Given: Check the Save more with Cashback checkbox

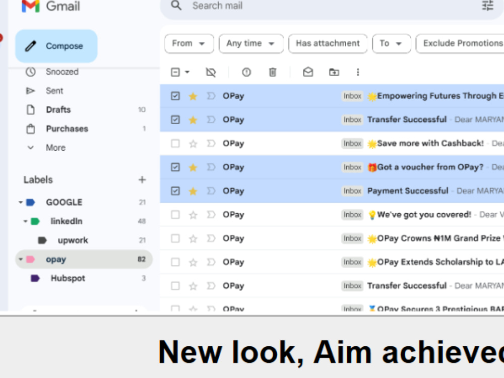Looking at the screenshot, I should (175, 143).
